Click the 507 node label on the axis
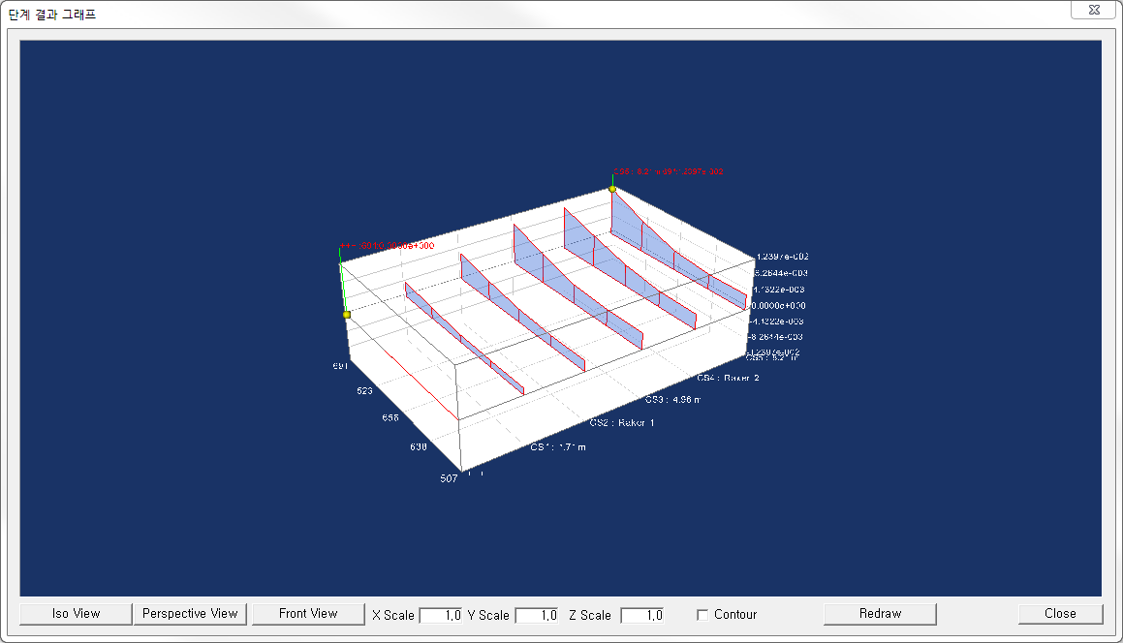This screenshot has width=1123, height=643. [448, 478]
